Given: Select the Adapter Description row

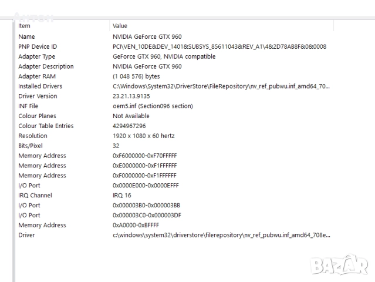Looking at the screenshot, I should point(46,66).
